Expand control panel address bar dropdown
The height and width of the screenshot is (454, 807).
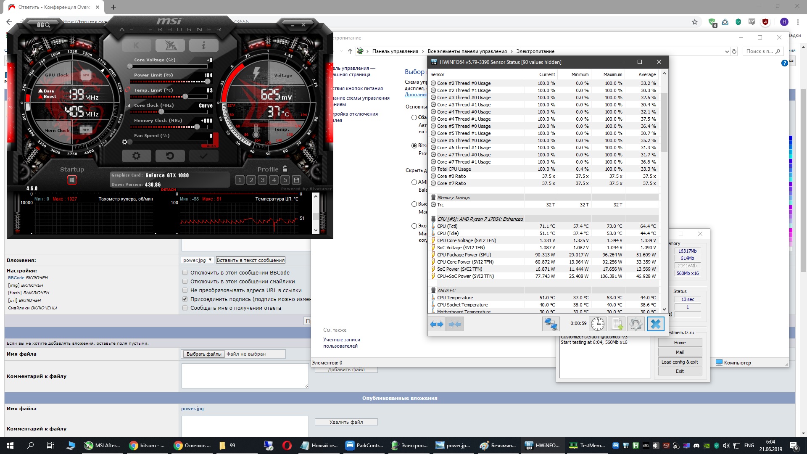[x=727, y=51]
